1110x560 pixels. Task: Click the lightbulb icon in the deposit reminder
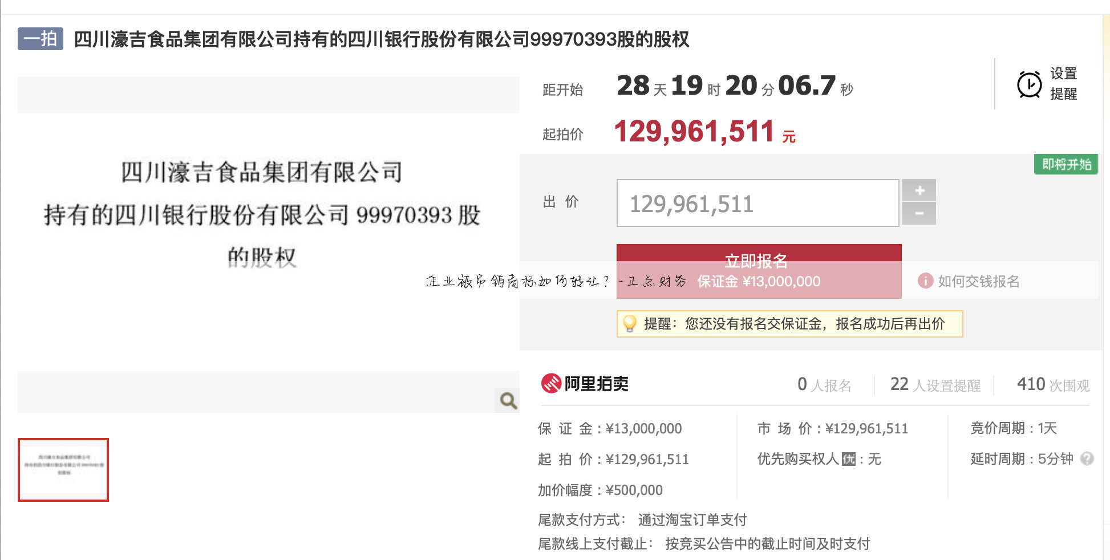coord(631,323)
